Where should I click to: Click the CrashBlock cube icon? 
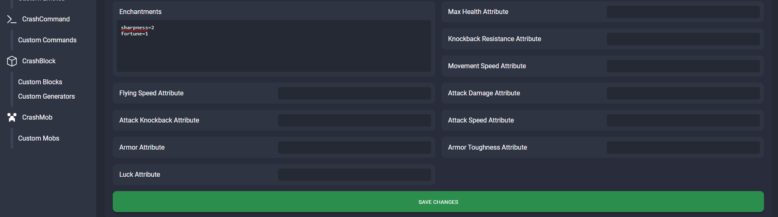pyautogui.click(x=12, y=61)
